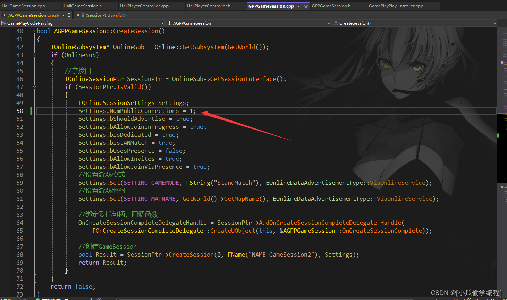Switch to GPPGameSession.h tab
Viewport: 507px width, 300px height.
331,6
